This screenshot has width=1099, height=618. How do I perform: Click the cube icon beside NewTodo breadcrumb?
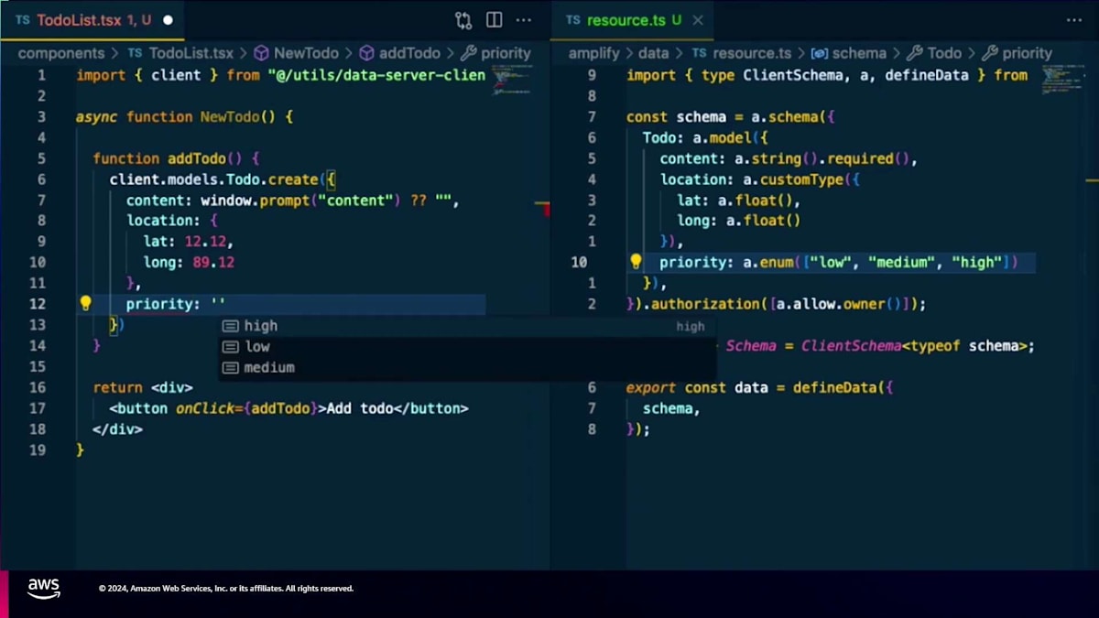point(260,53)
